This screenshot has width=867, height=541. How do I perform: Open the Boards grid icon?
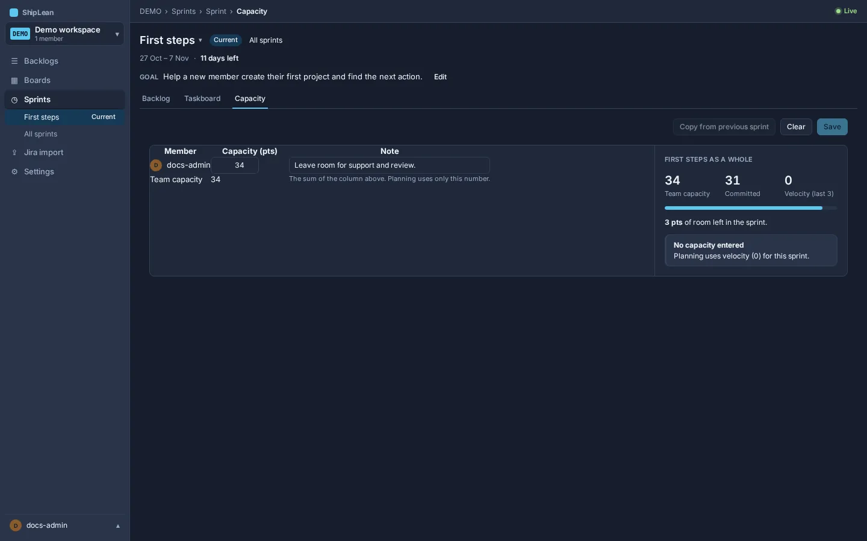pyautogui.click(x=14, y=81)
